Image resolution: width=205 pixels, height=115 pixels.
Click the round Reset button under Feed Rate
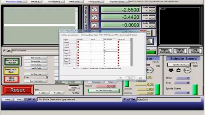(x=150, y=70)
